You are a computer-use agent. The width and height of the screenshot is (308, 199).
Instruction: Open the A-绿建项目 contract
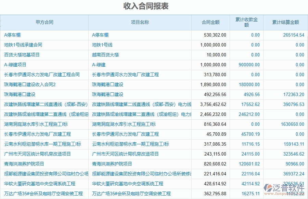coord(14,65)
